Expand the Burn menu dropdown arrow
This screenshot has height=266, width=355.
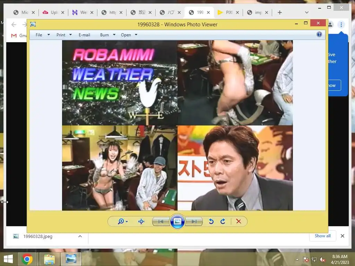click(114, 35)
